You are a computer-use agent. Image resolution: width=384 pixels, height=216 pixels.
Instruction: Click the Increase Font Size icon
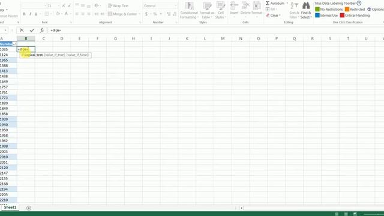click(64, 5)
